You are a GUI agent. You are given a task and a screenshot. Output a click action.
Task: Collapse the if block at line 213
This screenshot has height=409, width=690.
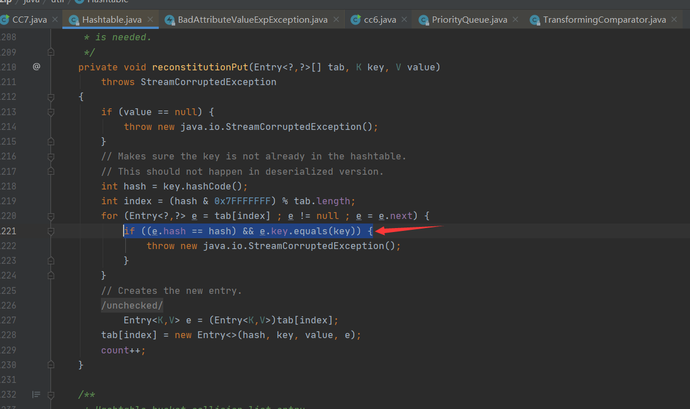pos(51,112)
